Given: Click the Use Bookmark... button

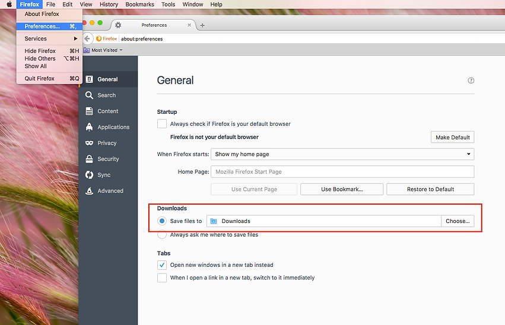Looking at the screenshot, I should pos(342,189).
